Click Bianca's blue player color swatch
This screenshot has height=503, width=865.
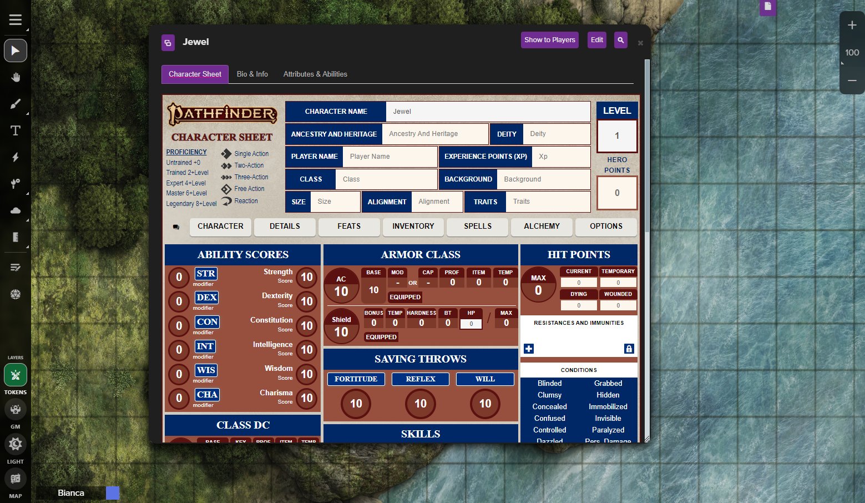[113, 493]
